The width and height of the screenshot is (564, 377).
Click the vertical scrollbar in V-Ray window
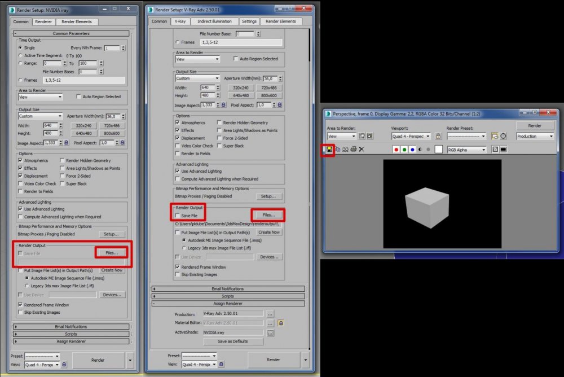[x=309, y=45]
